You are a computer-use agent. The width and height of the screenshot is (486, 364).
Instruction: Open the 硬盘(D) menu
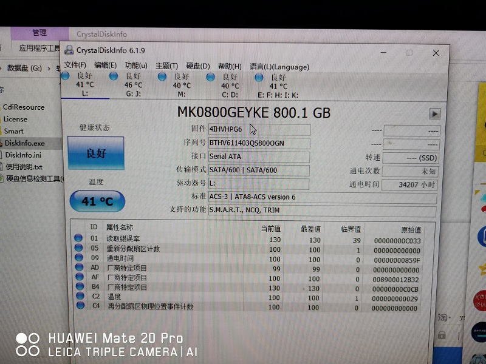point(198,66)
